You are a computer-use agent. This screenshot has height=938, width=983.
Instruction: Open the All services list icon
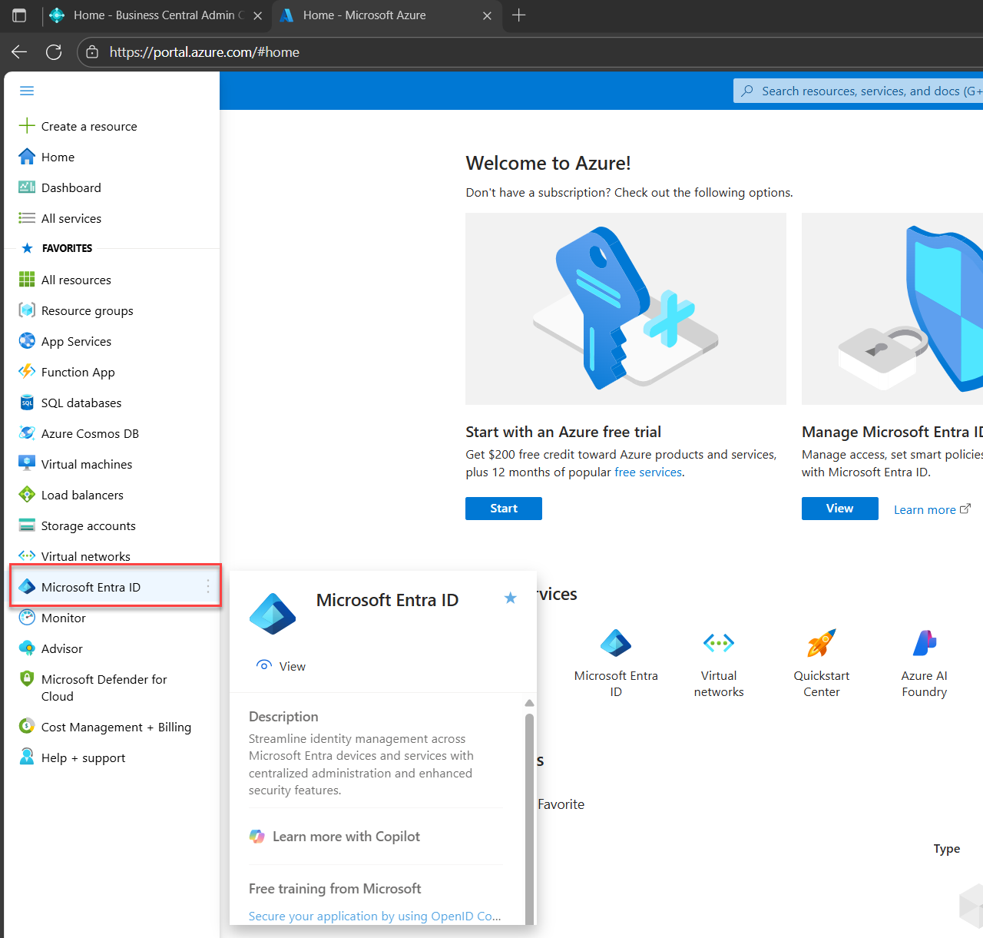[27, 218]
